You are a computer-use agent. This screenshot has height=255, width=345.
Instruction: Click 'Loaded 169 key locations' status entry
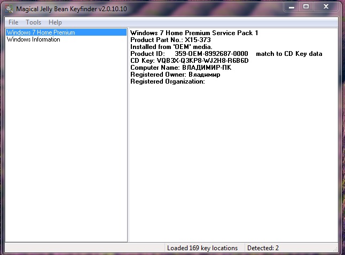tap(202, 248)
